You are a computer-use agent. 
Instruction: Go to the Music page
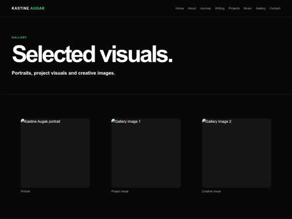[248, 8]
